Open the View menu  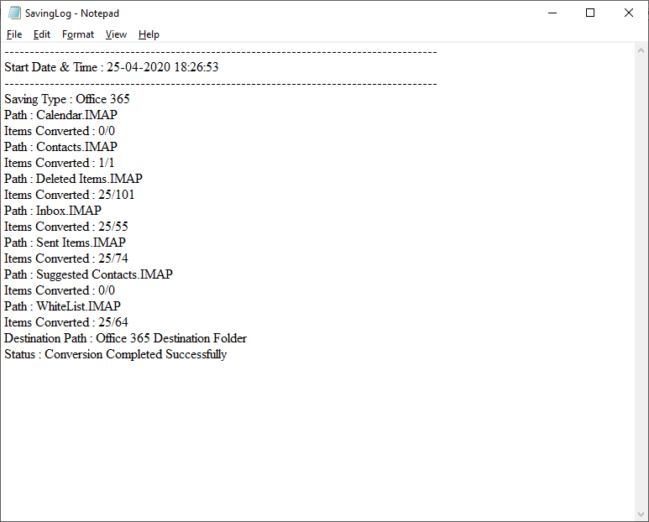click(116, 34)
